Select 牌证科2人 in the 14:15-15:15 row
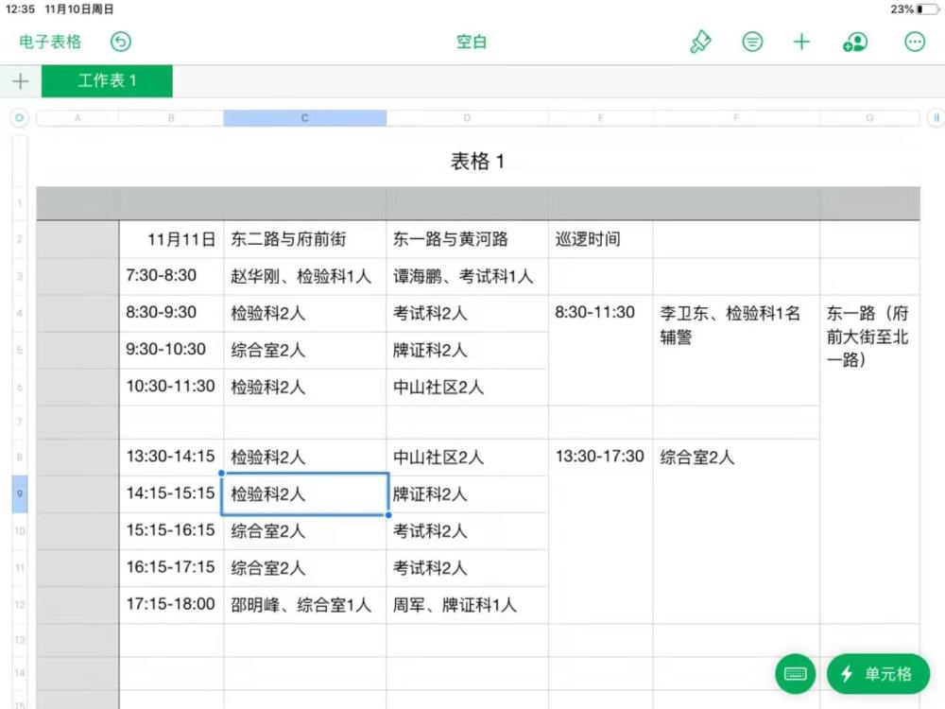 pyautogui.click(x=467, y=493)
